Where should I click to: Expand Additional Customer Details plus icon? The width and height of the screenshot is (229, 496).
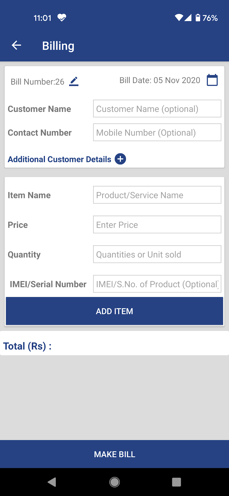pyautogui.click(x=120, y=159)
